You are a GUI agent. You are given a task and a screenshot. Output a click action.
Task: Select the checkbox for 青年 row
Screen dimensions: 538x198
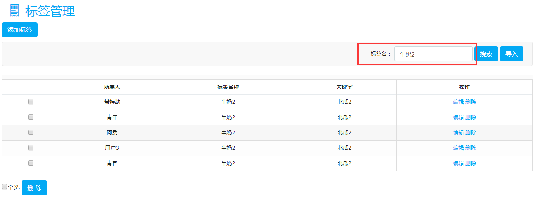31,117
